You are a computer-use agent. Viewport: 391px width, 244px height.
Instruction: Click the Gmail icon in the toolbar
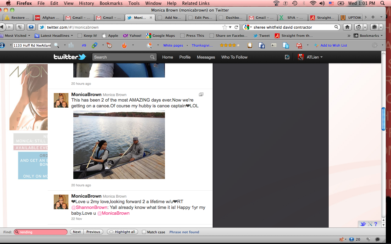tap(299, 45)
